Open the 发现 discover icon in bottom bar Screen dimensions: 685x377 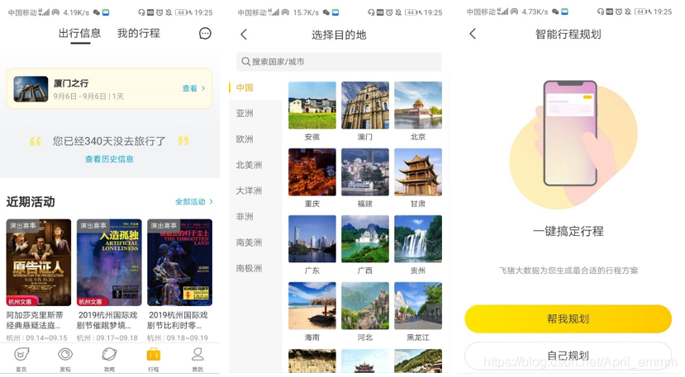[x=65, y=354]
